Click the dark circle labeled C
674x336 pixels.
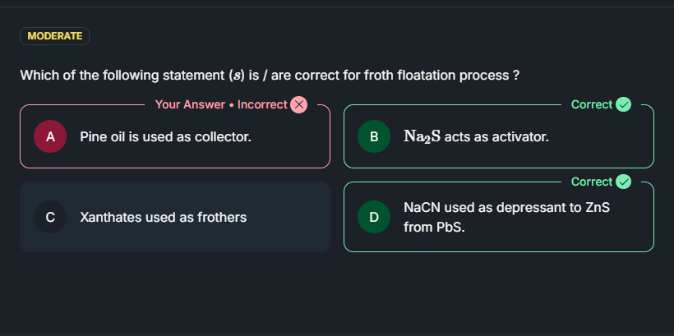(x=50, y=218)
